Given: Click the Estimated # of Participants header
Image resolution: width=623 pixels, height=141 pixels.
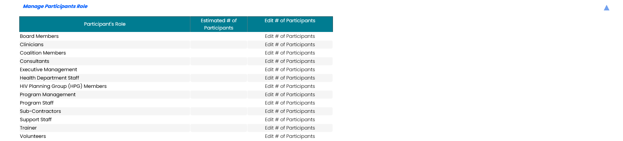Looking at the screenshot, I should (219, 24).
